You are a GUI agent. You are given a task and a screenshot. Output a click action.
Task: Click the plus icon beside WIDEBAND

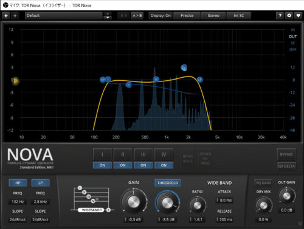point(108,210)
